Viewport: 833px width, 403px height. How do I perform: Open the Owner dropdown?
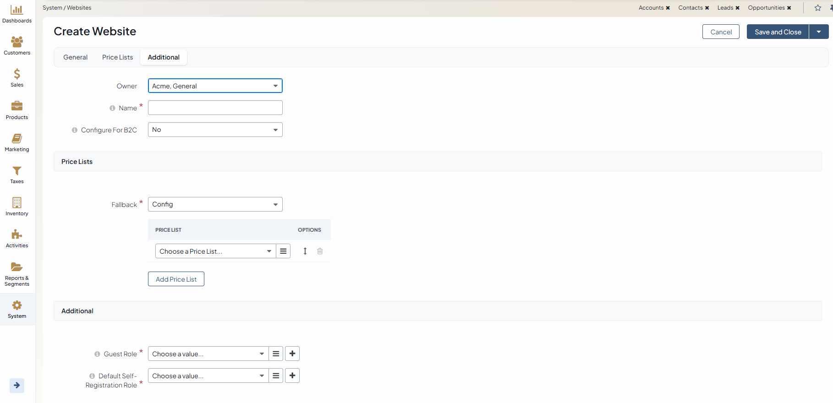215,86
